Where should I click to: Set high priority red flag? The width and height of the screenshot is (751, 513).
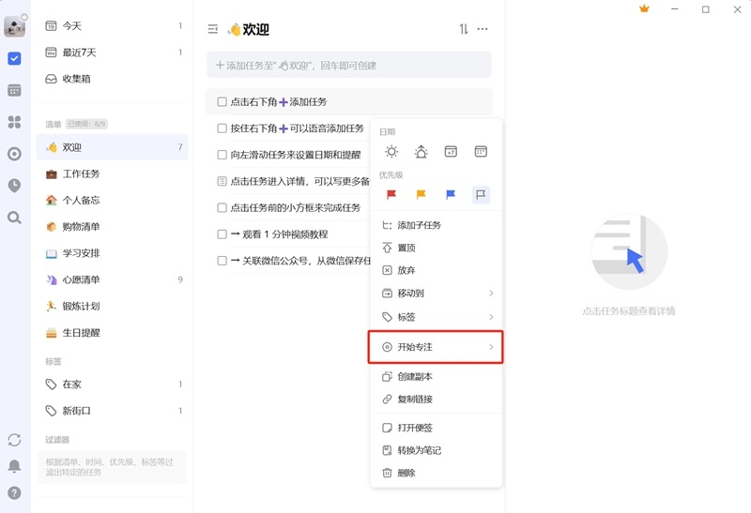coord(391,194)
